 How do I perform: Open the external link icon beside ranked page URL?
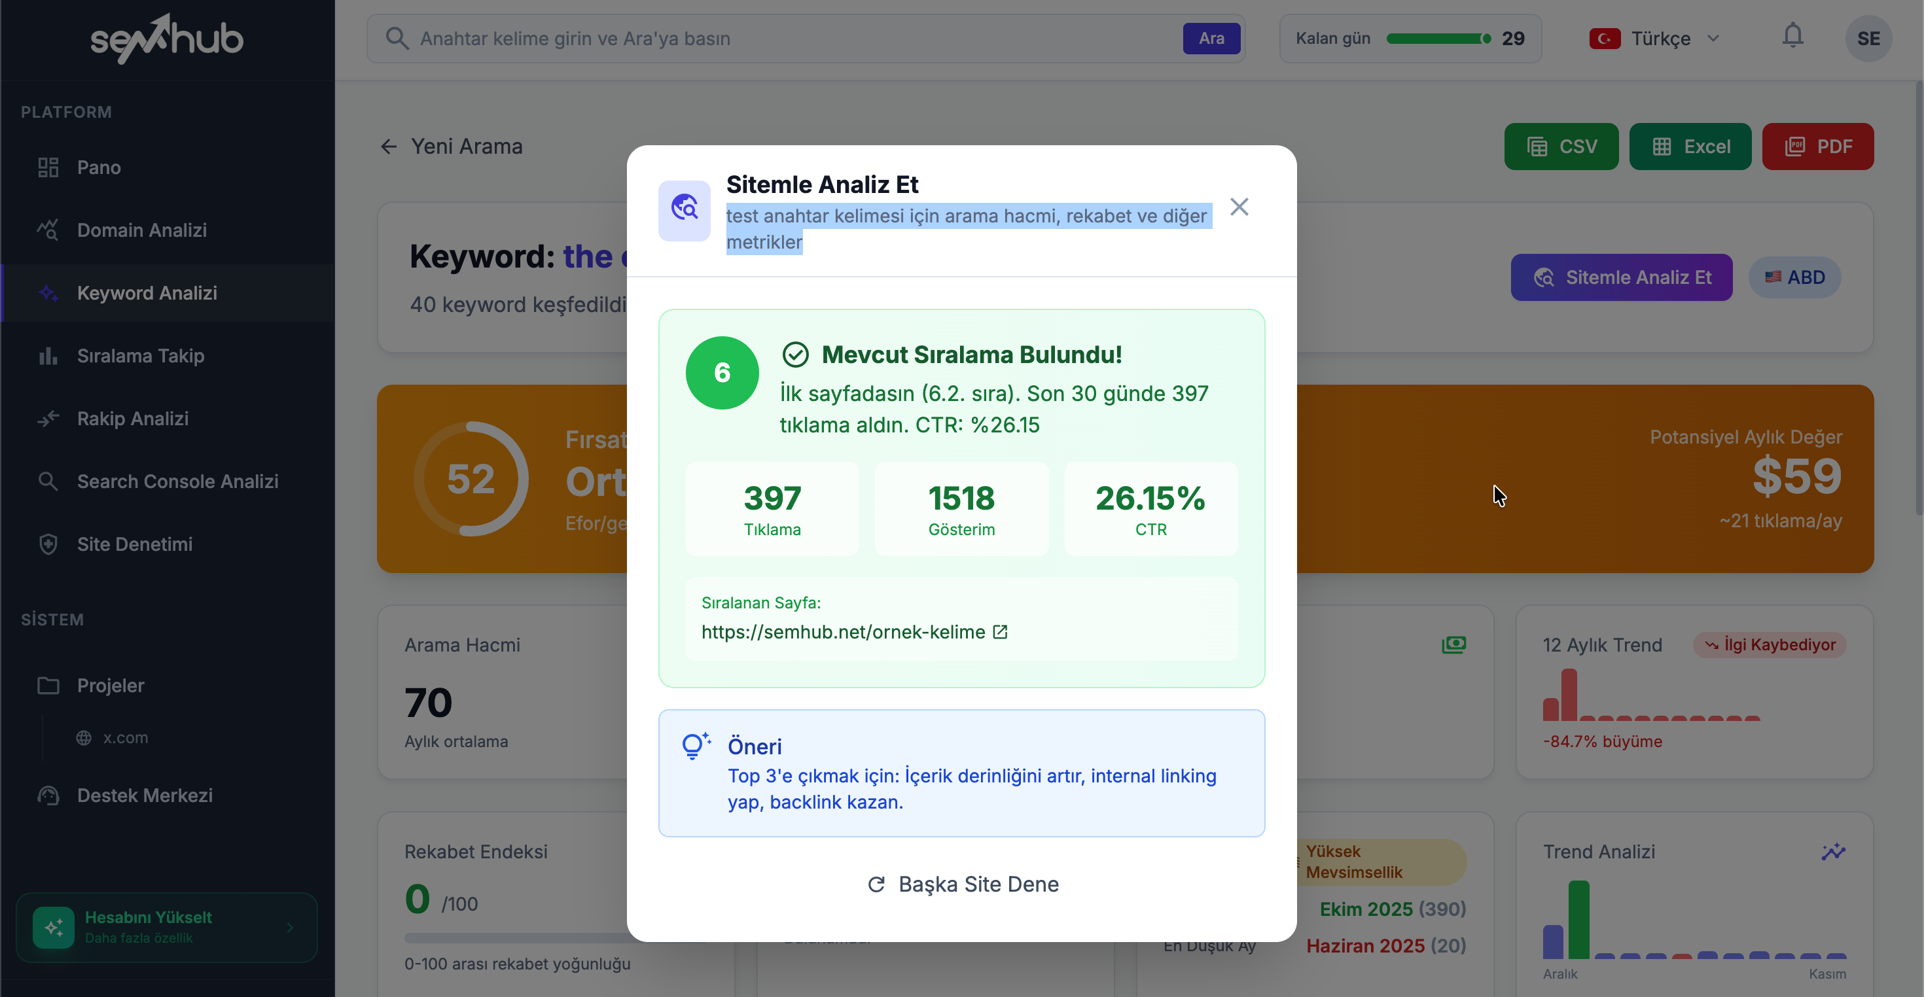click(1000, 632)
